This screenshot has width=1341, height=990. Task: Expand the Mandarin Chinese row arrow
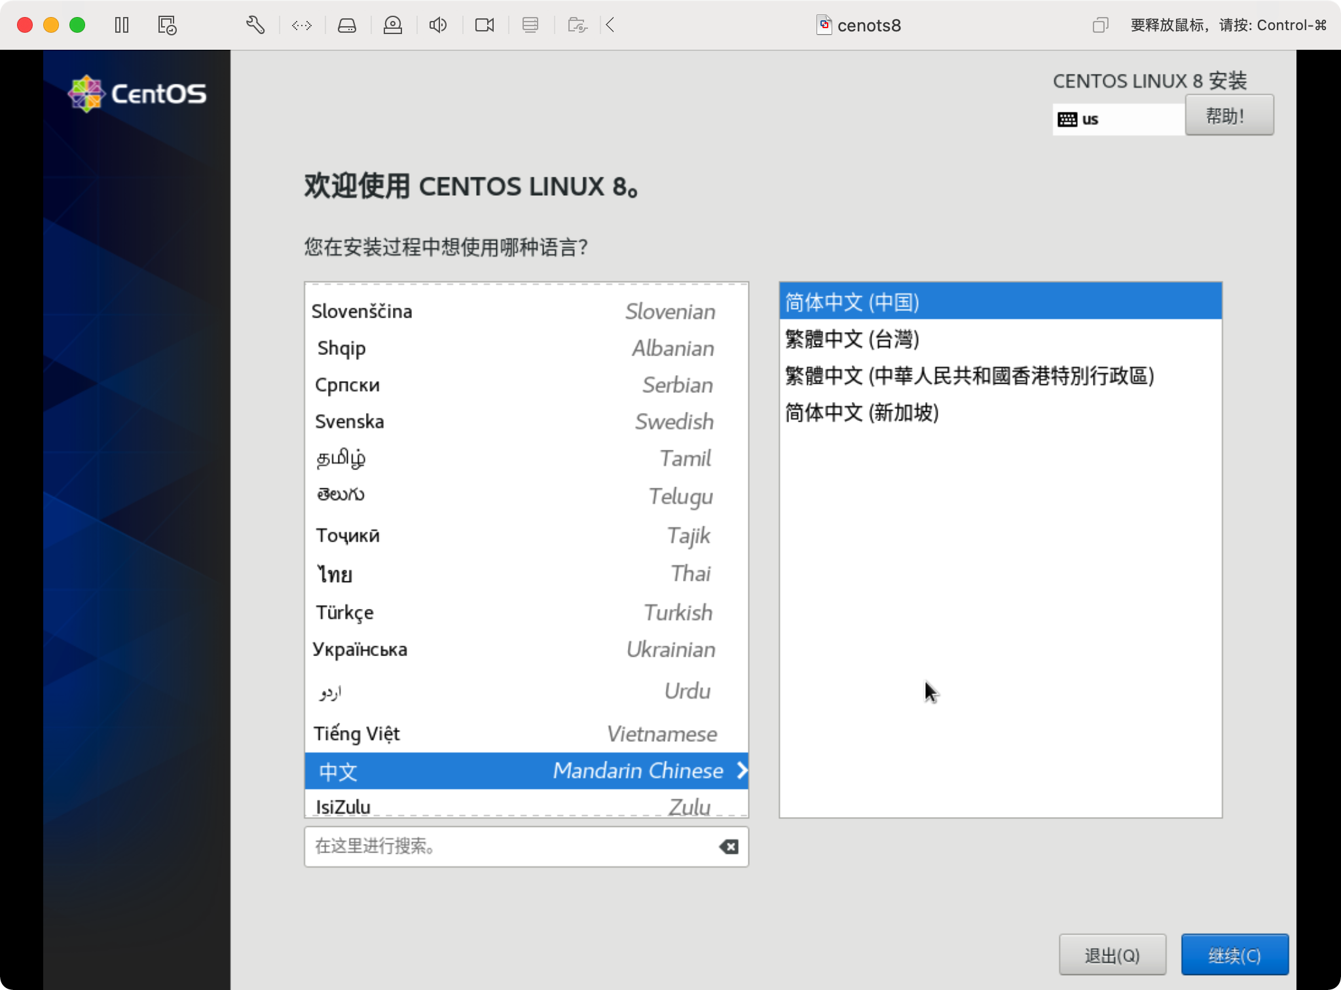(x=741, y=771)
